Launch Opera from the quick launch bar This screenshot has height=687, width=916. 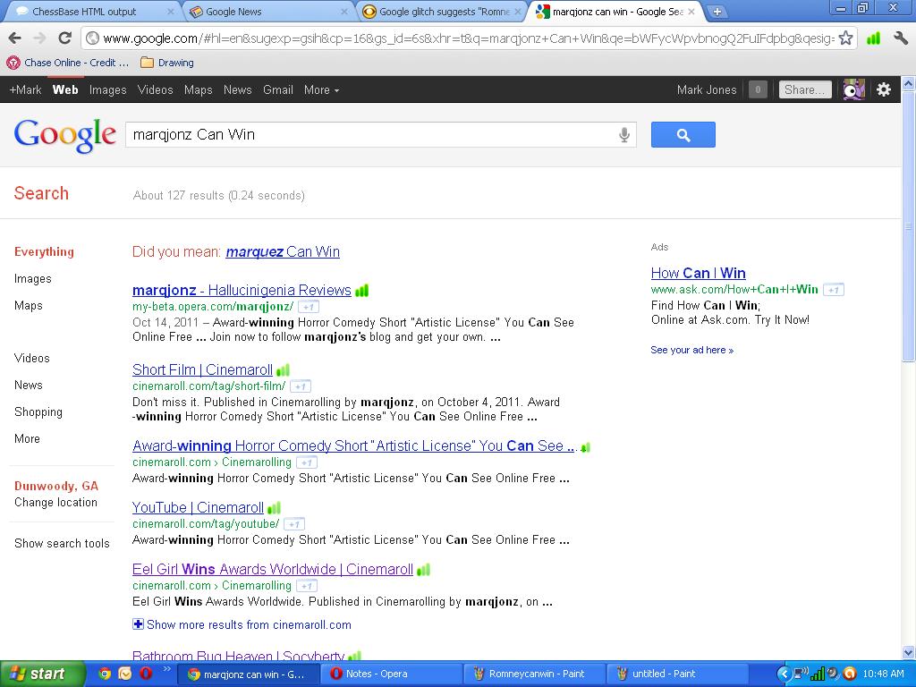[x=146, y=674]
